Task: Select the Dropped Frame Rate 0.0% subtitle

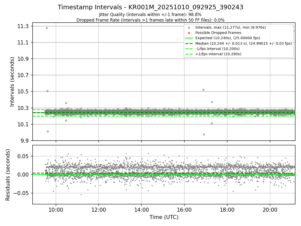Action: pyautogui.click(x=150, y=20)
